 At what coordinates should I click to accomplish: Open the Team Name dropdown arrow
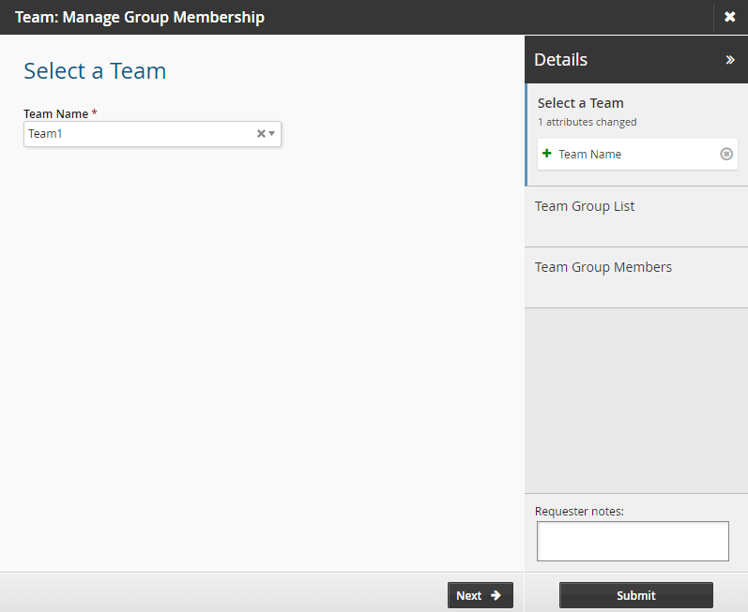pyautogui.click(x=272, y=134)
